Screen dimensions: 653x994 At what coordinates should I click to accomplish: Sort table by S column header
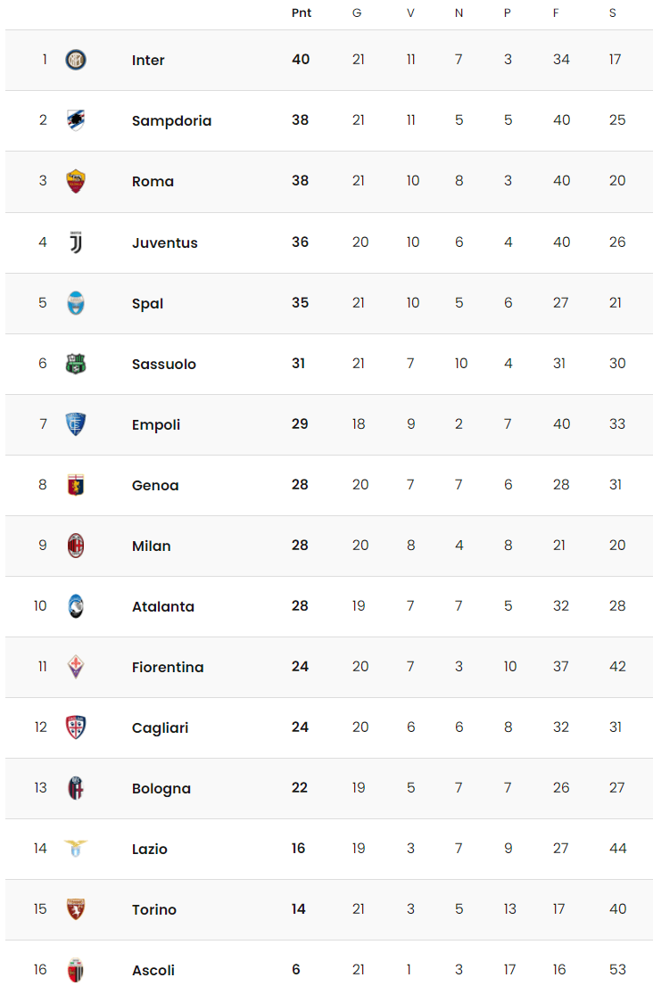pyautogui.click(x=612, y=12)
